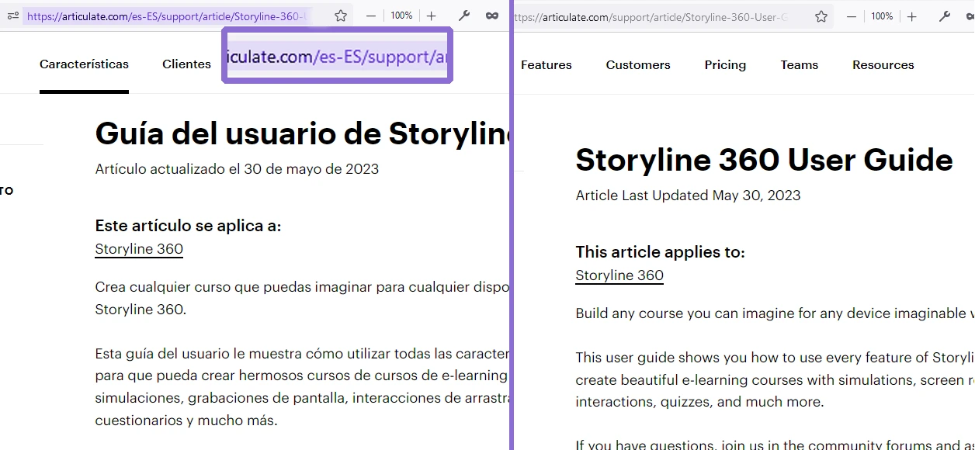Click the infinity mask icon in the English window

(x=970, y=16)
